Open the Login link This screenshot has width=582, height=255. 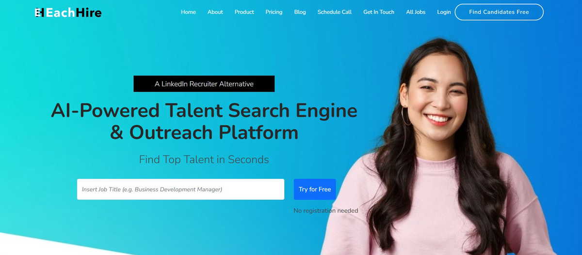click(444, 12)
